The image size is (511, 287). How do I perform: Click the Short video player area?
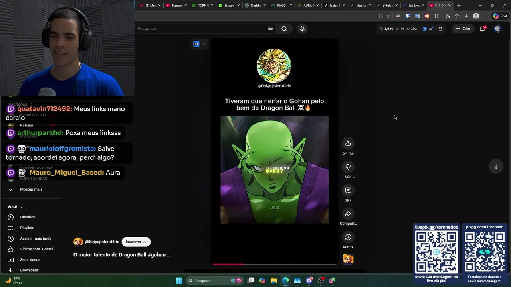pos(275,151)
